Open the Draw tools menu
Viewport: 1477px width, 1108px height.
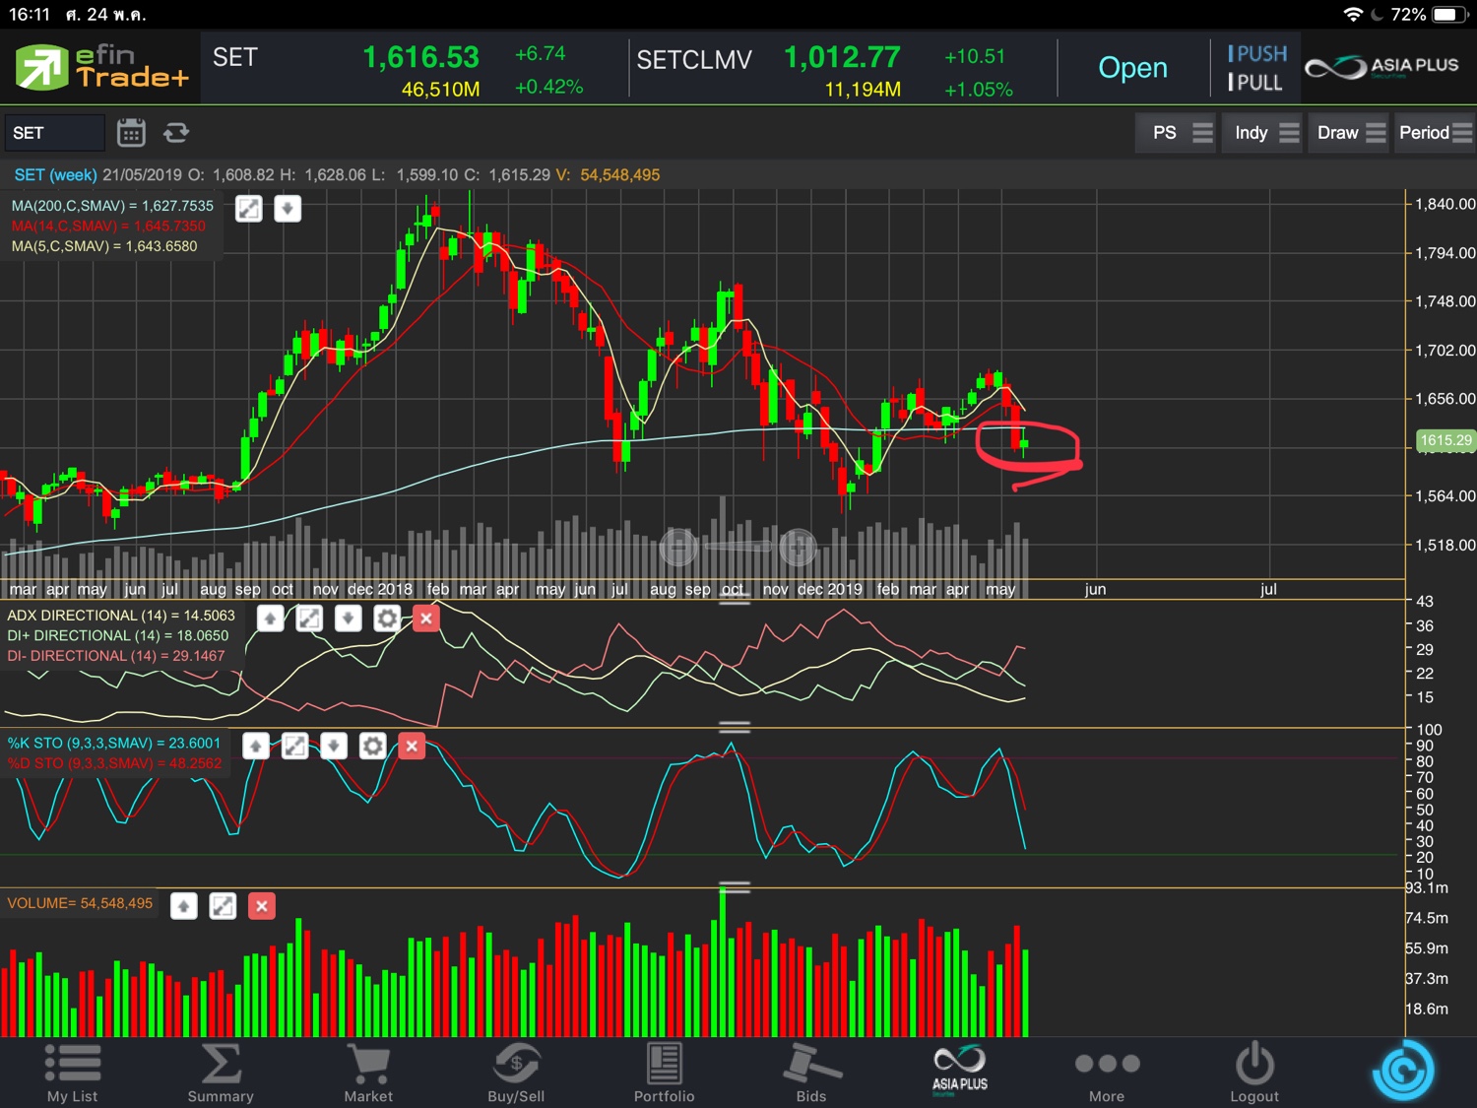tap(1350, 133)
